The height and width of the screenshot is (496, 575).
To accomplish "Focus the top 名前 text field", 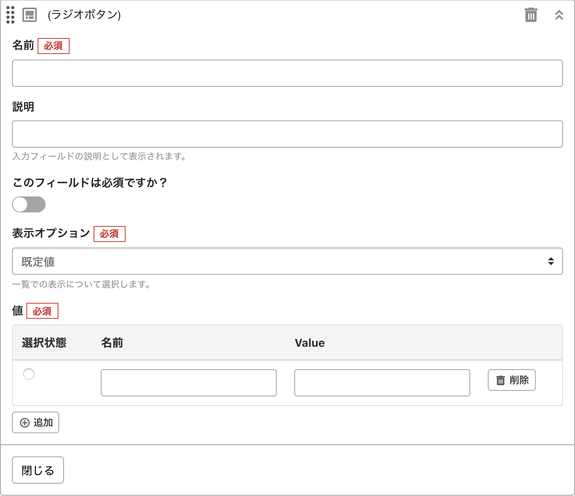I will pos(287,73).
